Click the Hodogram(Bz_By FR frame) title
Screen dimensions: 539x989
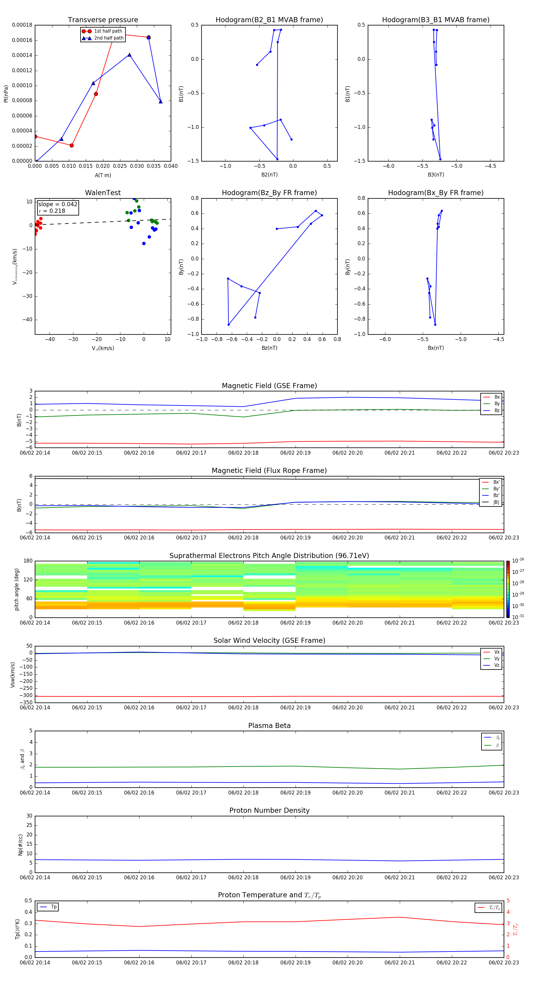269,193
